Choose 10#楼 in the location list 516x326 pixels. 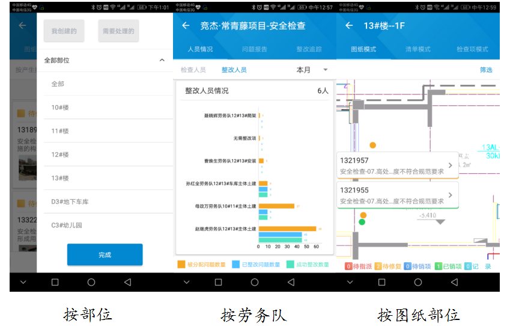pyautogui.click(x=108, y=108)
